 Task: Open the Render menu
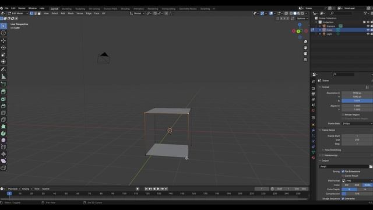pos(22,8)
